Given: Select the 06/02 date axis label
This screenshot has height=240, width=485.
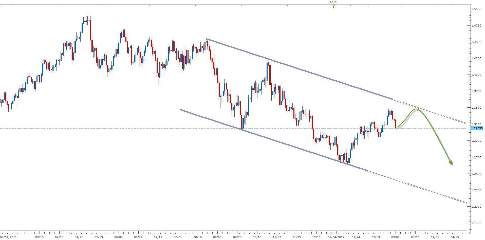Looking at the screenshot, I should (118, 237).
